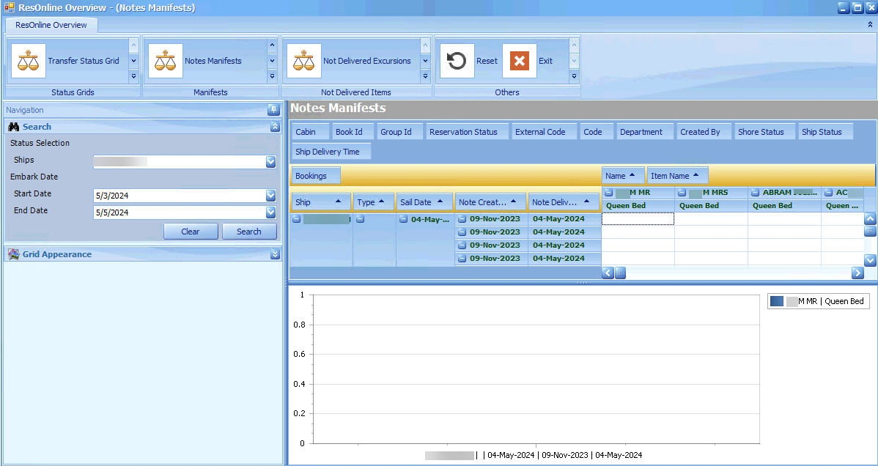
Task: Expand Status Grids gallery with bottom arrow
Action: [x=134, y=75]
